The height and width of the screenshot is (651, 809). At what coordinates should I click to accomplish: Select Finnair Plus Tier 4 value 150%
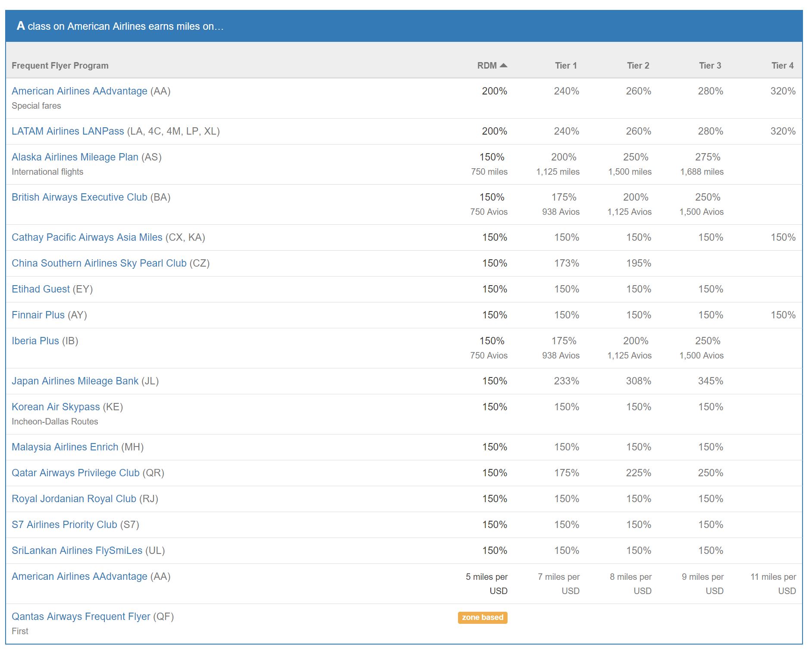point(783,315)
